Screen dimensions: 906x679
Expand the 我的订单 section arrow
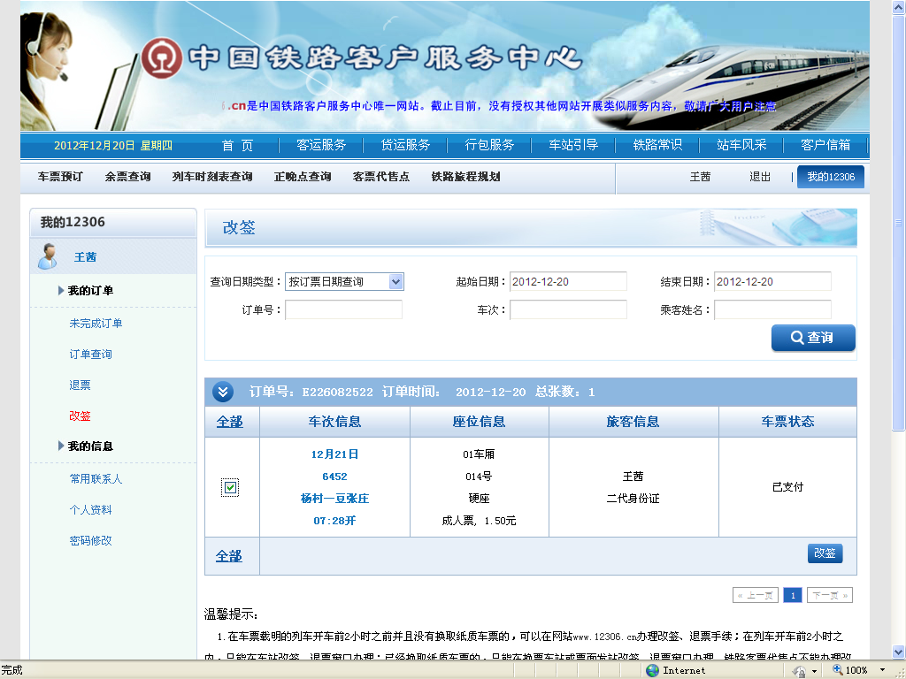[61, 290]
